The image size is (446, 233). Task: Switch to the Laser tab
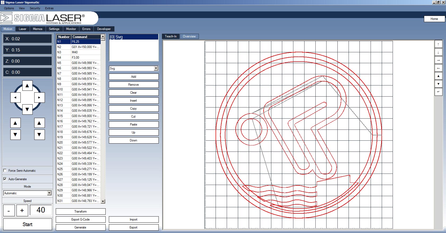click(23, 29)
